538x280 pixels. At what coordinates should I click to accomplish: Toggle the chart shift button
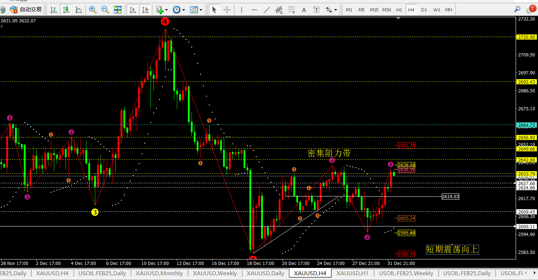coord(145,10)
